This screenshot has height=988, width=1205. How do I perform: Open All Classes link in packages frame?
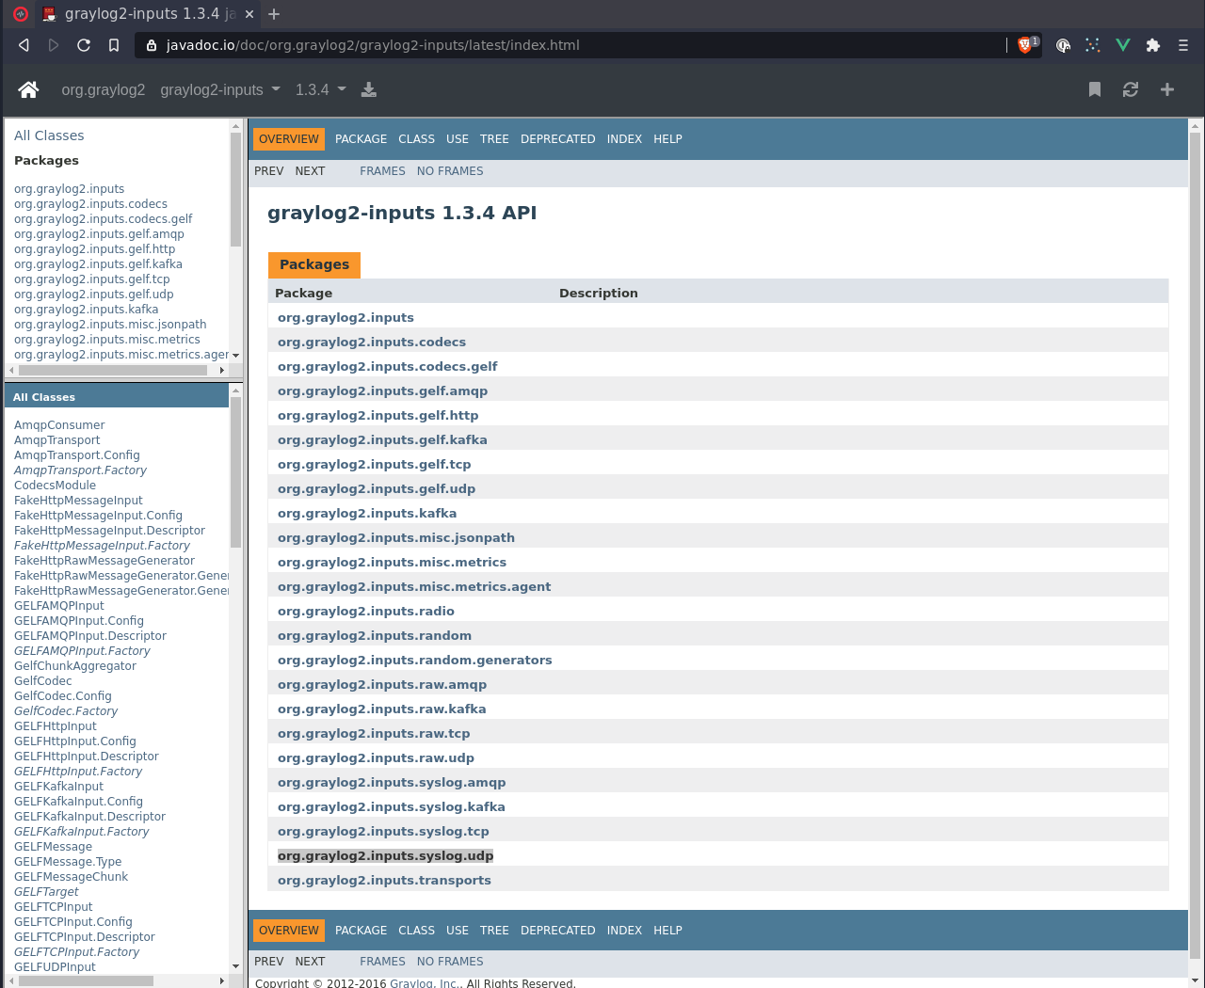click(x=49, y=135)
